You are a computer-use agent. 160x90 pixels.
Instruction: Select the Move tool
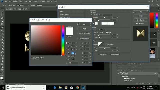coord(2,12)
